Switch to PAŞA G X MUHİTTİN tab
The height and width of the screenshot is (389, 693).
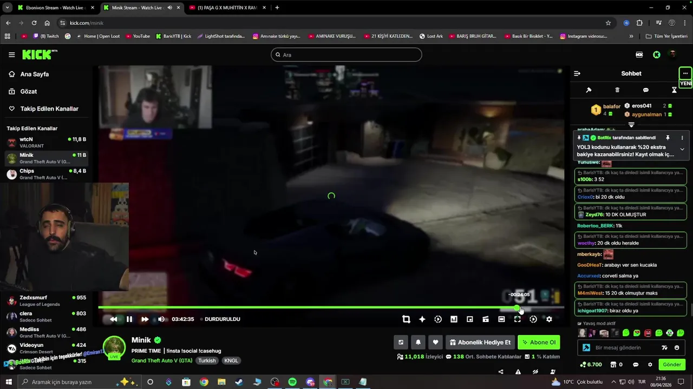pyautogui.click(x=226, y=8)
